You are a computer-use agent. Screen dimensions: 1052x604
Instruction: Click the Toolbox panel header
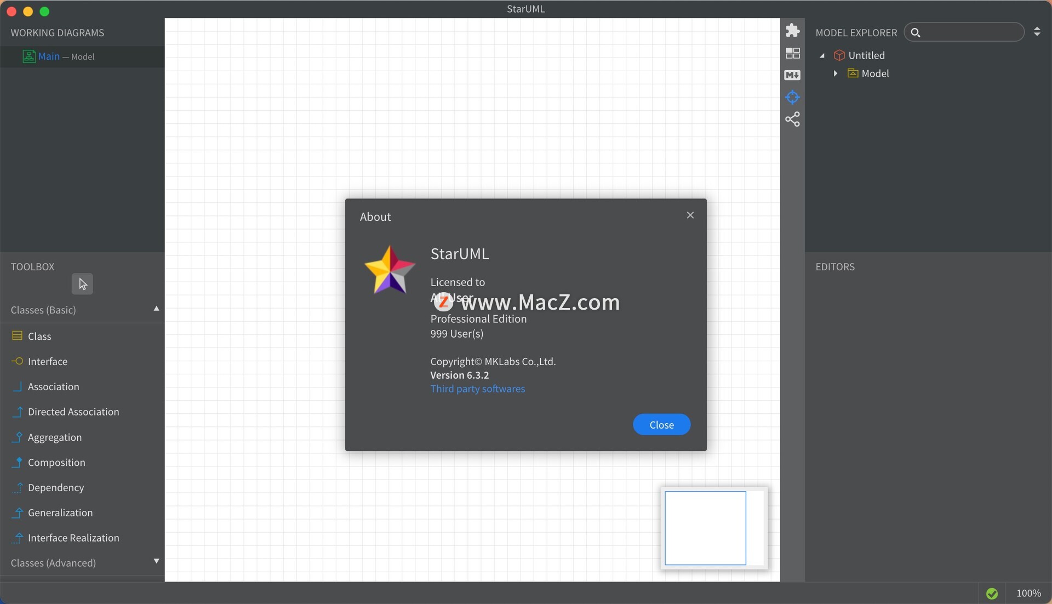[x=32, y=267]
